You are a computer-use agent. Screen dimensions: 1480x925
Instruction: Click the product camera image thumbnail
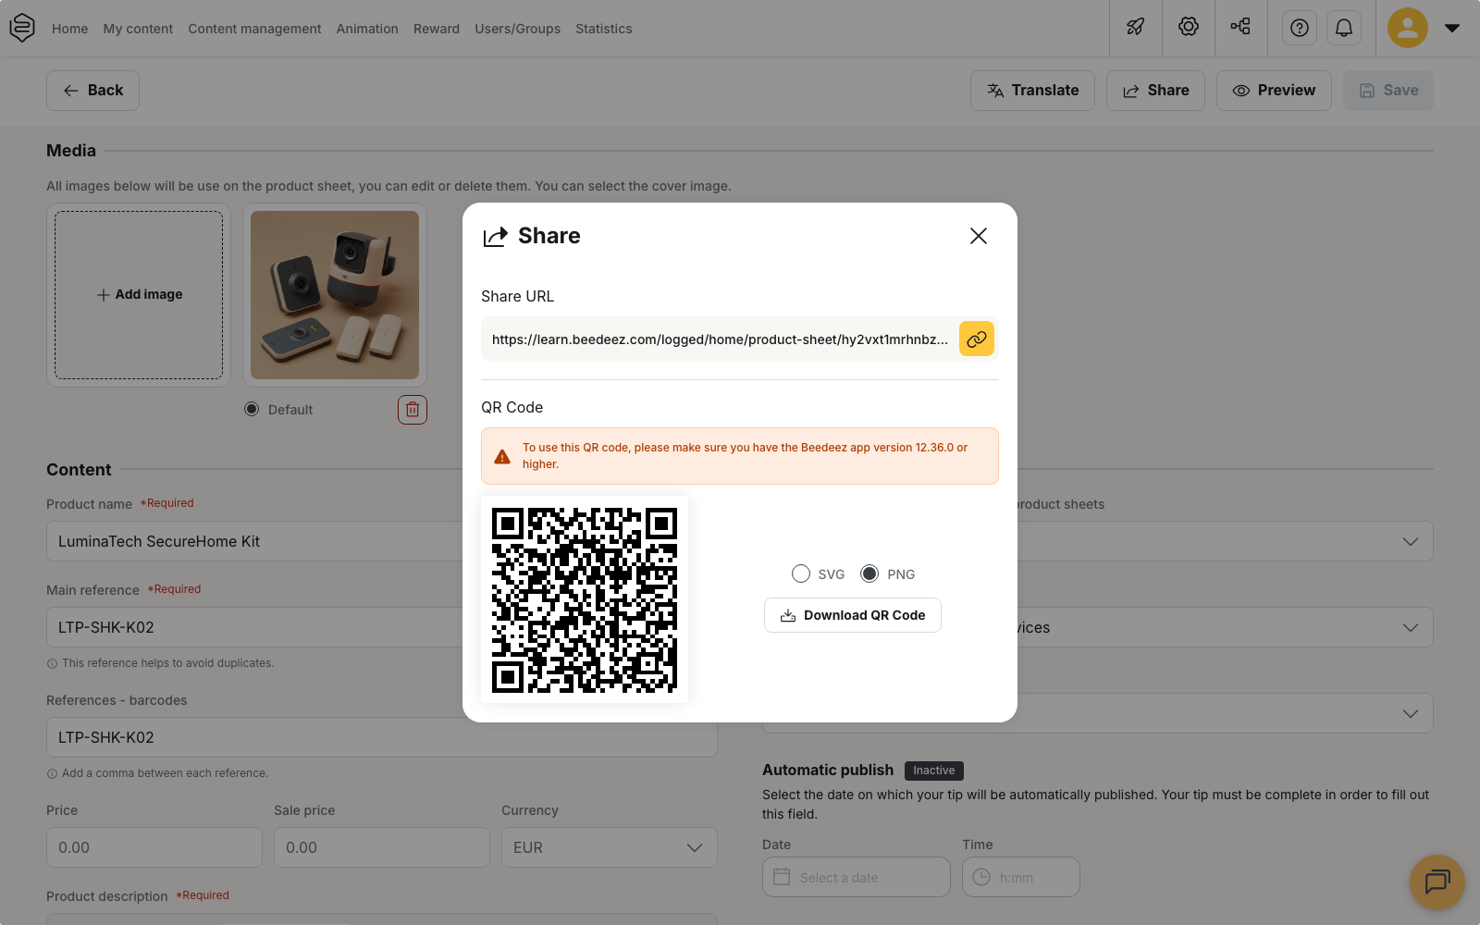[335, 295]
